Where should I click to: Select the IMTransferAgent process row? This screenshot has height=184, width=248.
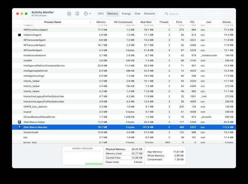(124, 50)
